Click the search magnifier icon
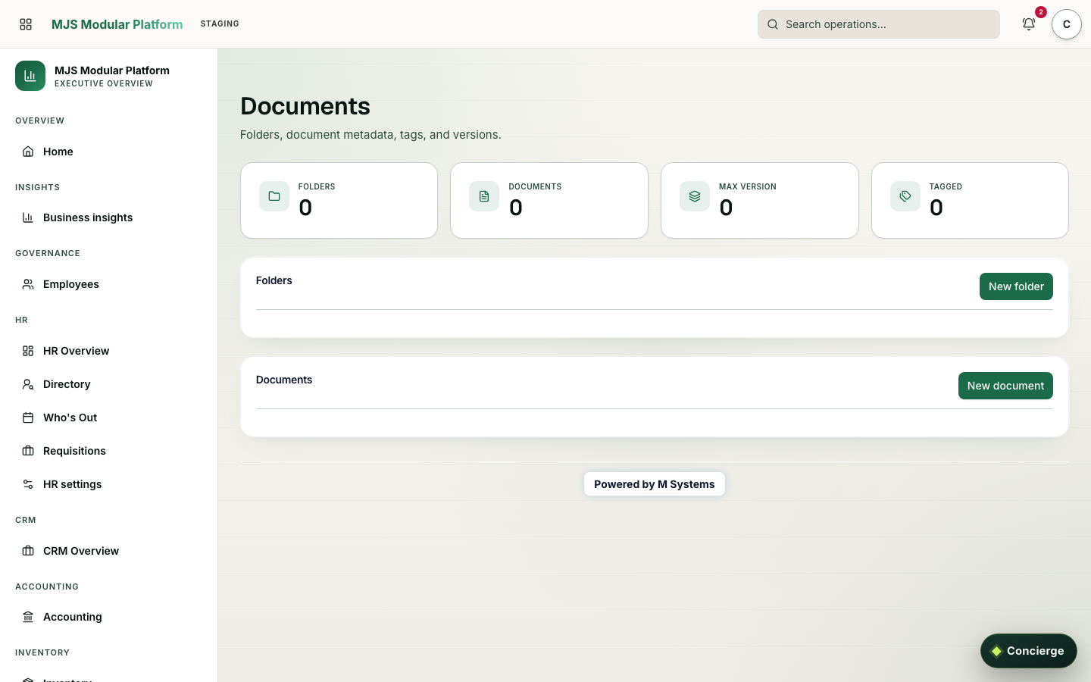 pos(773,24)
